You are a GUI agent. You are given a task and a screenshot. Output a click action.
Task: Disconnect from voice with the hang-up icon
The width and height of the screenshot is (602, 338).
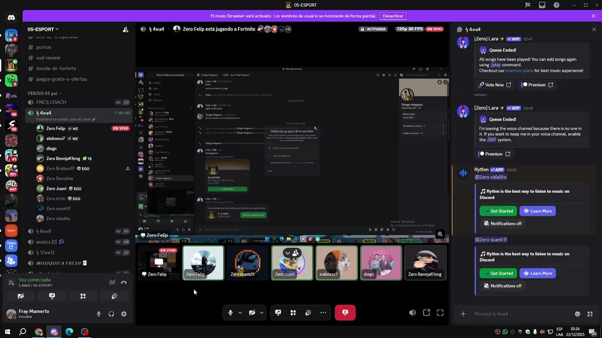[x=124, y=282]
